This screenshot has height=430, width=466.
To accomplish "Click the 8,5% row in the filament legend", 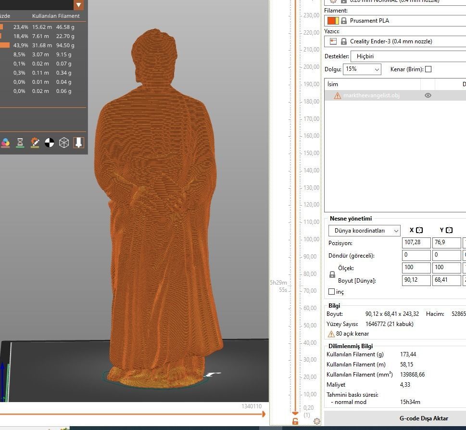I will pyautogui.click(x=43, y=54).
